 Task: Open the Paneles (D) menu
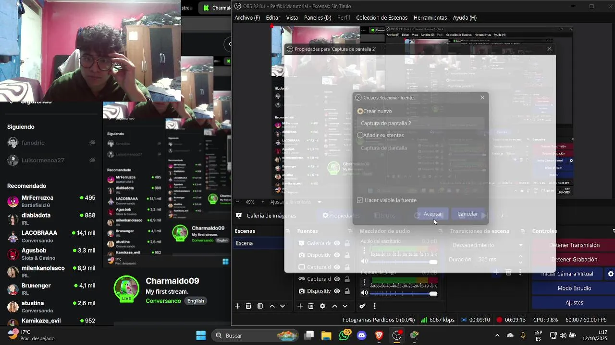click(318, 18)
